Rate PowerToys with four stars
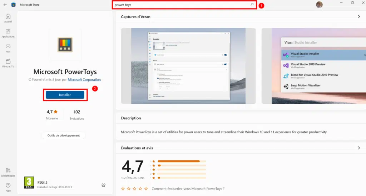 (x=140, y=189)
